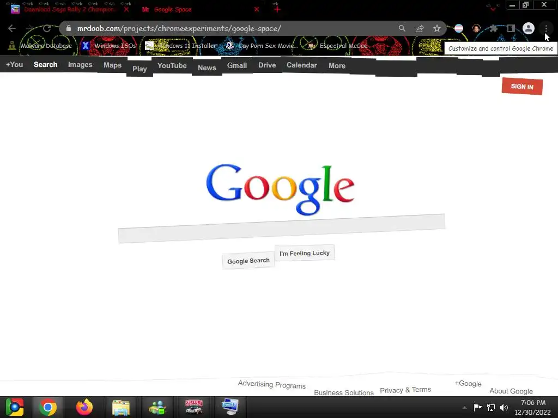Image resolution: width=558 pixels, height=418 pixels.
Task: Select Play in the Google bar
Action: point(139,69)
